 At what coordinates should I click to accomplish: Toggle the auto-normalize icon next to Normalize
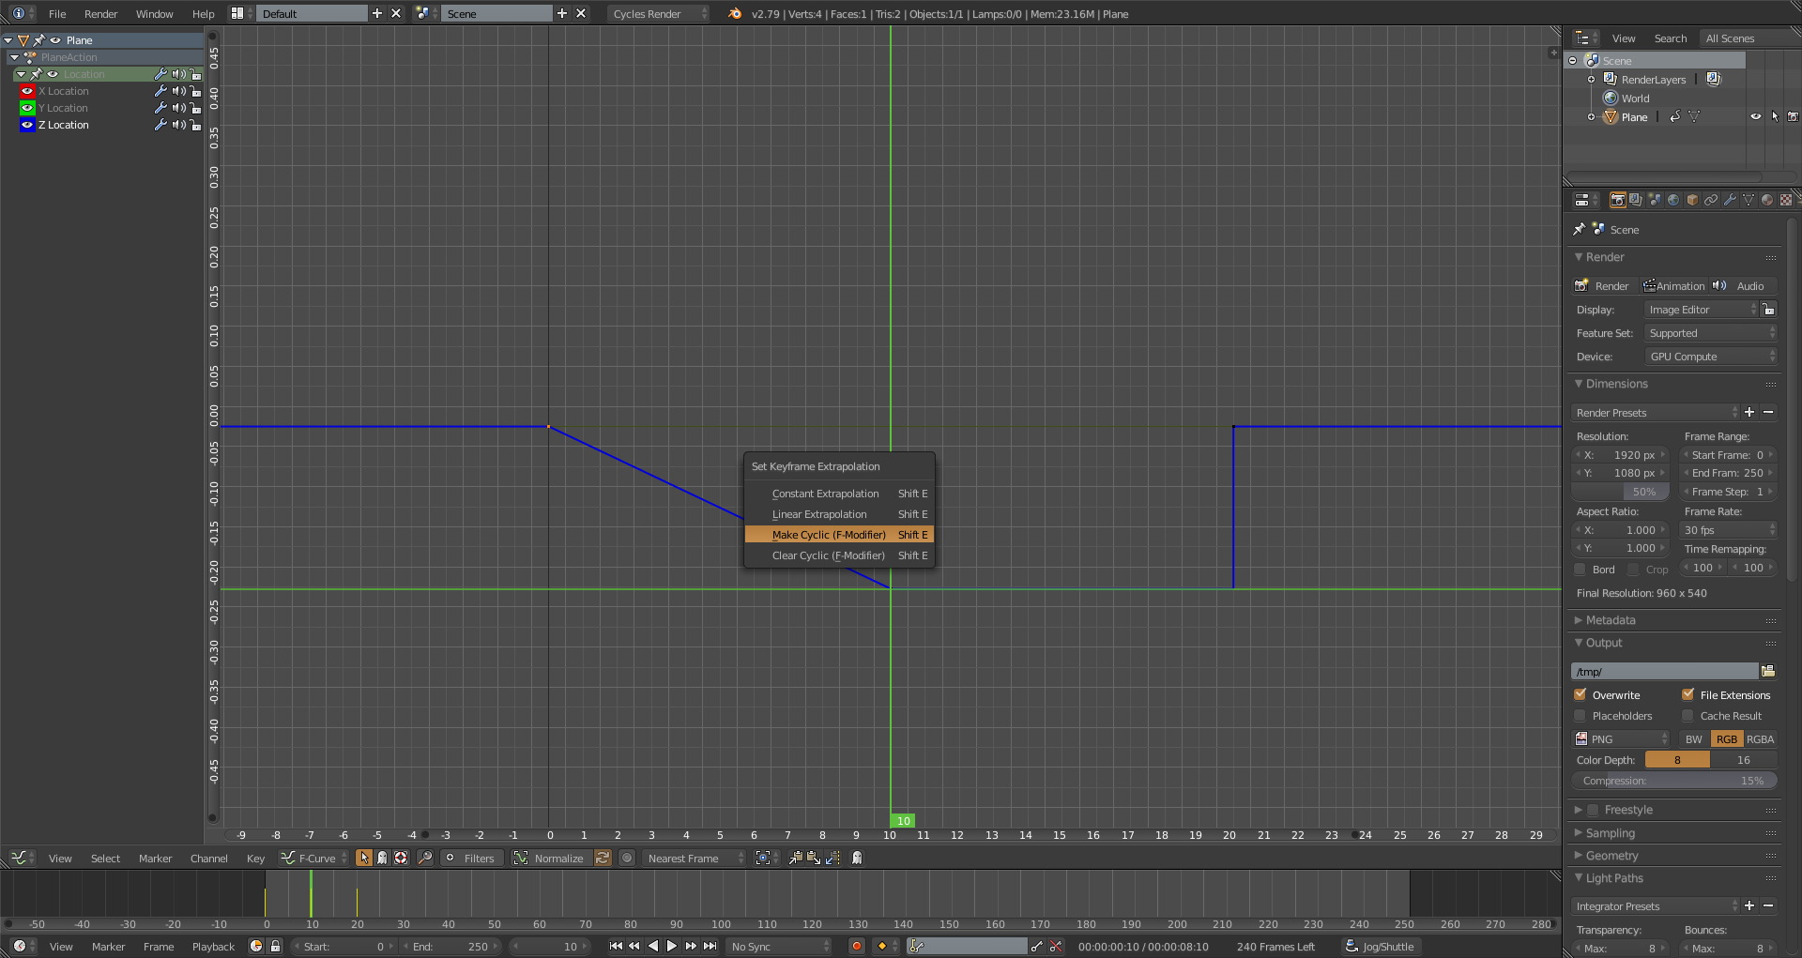[602, 858]
